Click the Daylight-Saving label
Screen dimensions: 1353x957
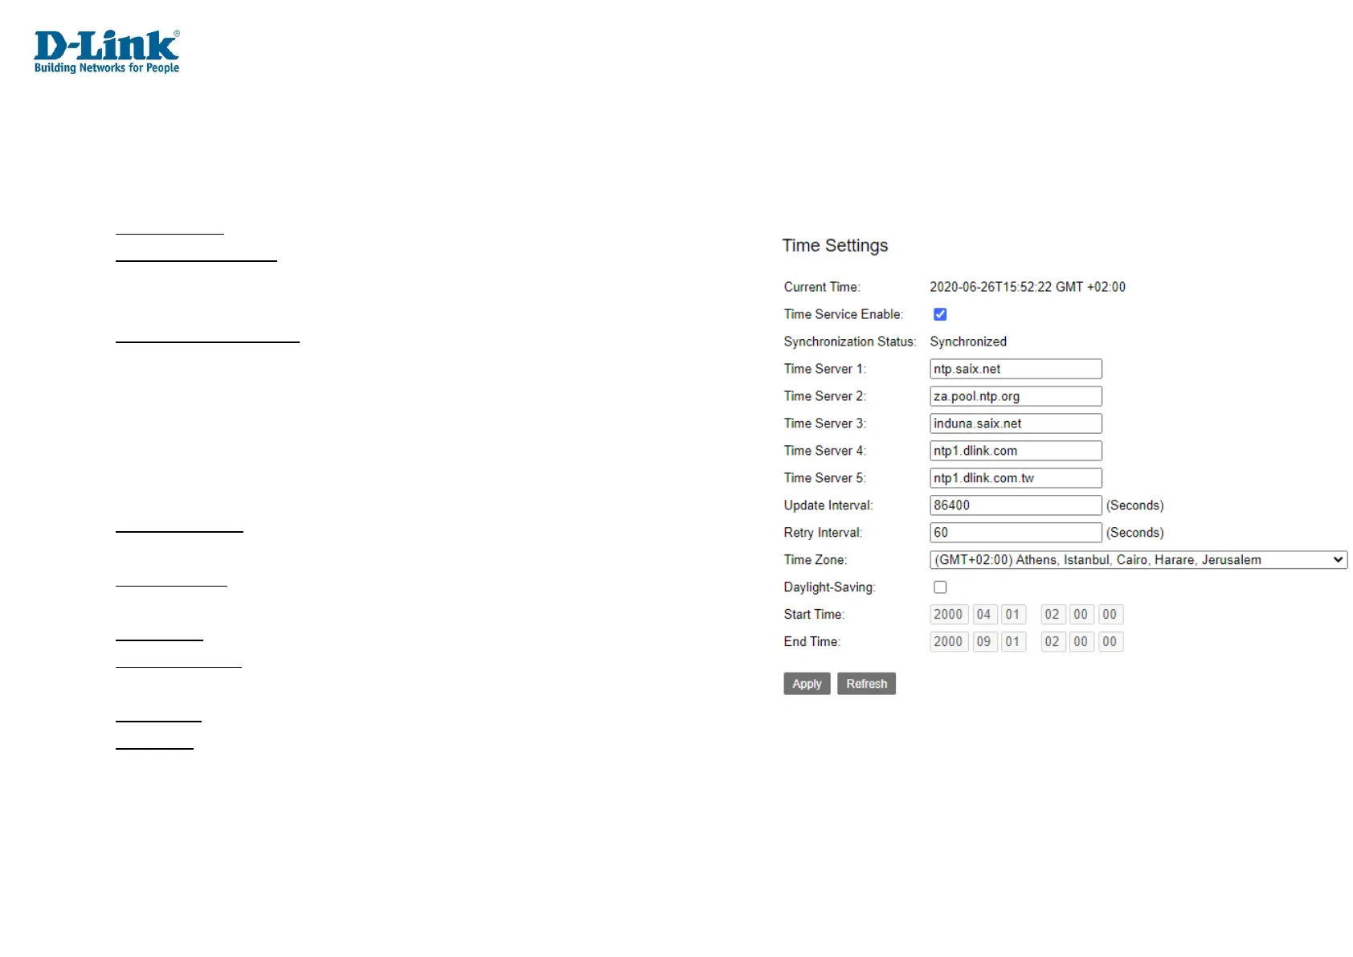coord(829,587)
